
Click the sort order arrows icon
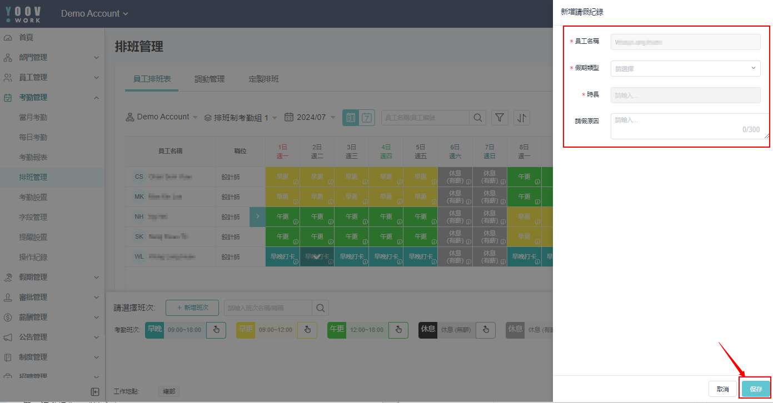(522, 118)
